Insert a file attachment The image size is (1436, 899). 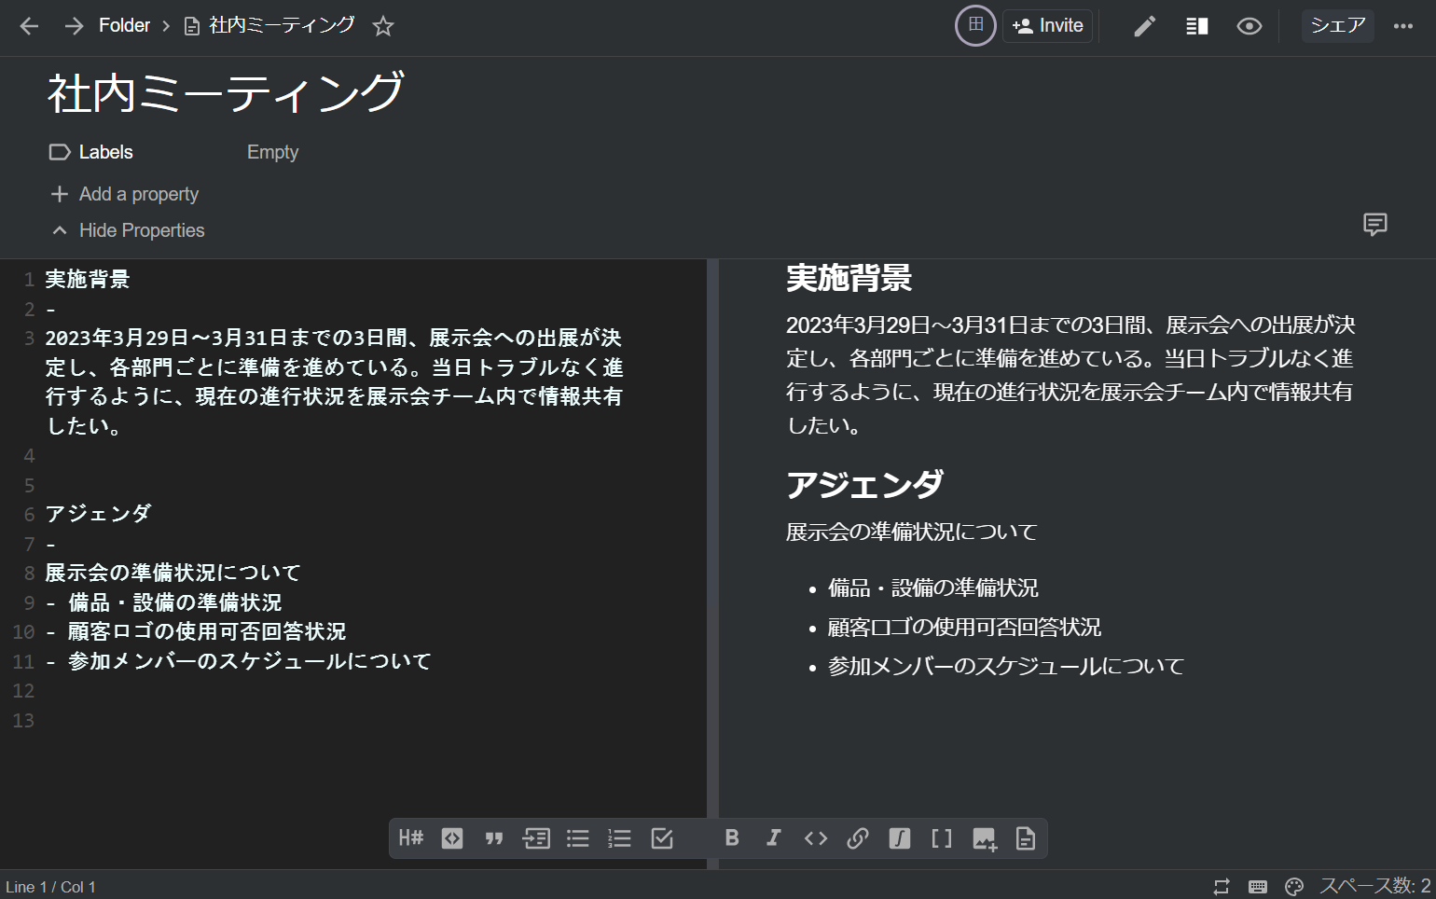point(1026,838)
